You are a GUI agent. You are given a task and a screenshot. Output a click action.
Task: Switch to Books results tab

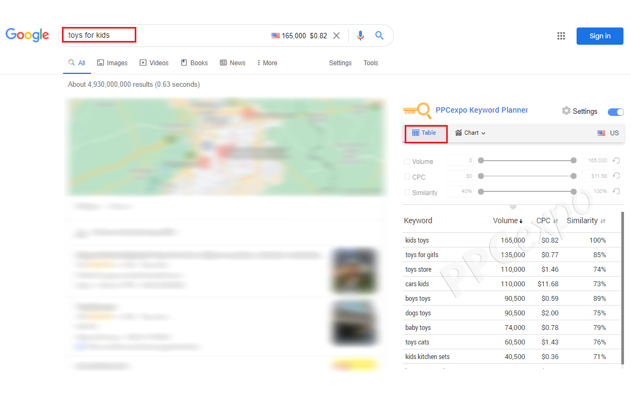tap(195, 63)
